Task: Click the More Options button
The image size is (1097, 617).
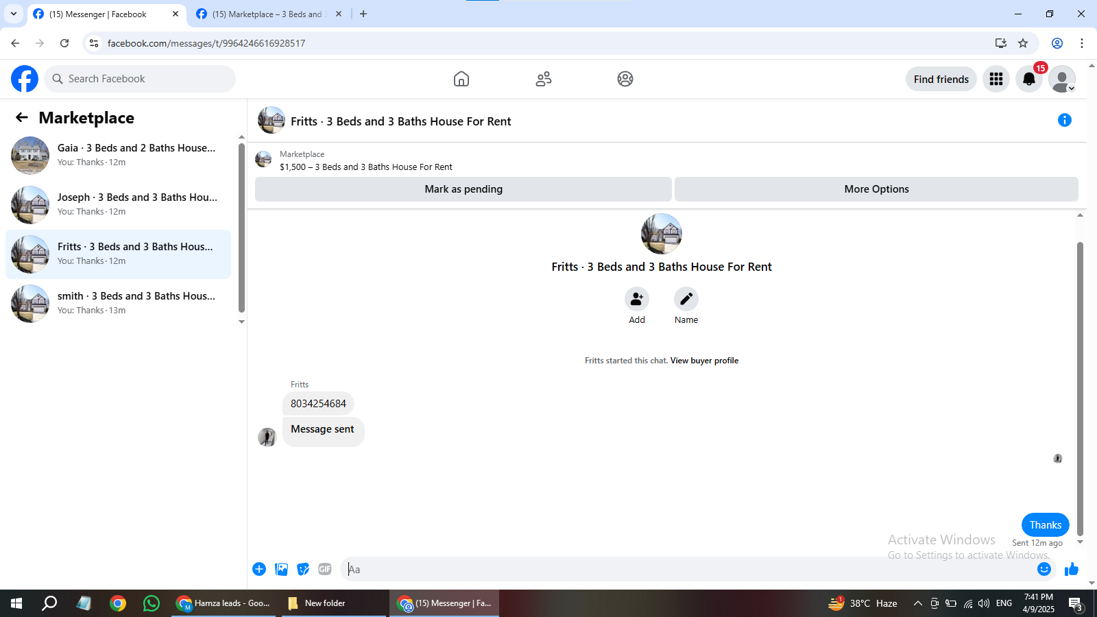Action: [877, 189]
